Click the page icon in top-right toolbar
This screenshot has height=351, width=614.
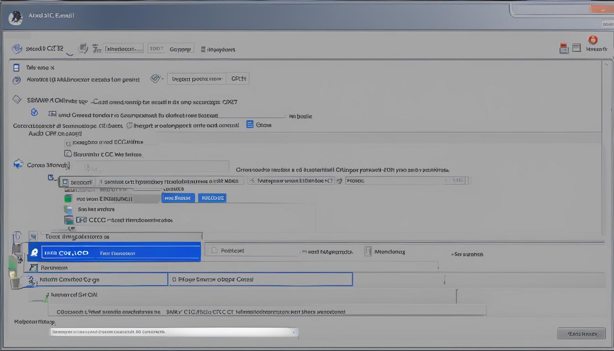(x=577, y=48)
